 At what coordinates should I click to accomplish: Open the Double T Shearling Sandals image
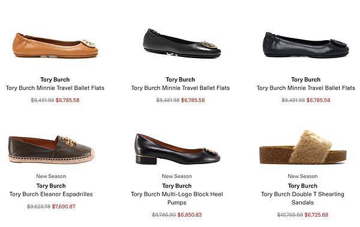point(303,147)
